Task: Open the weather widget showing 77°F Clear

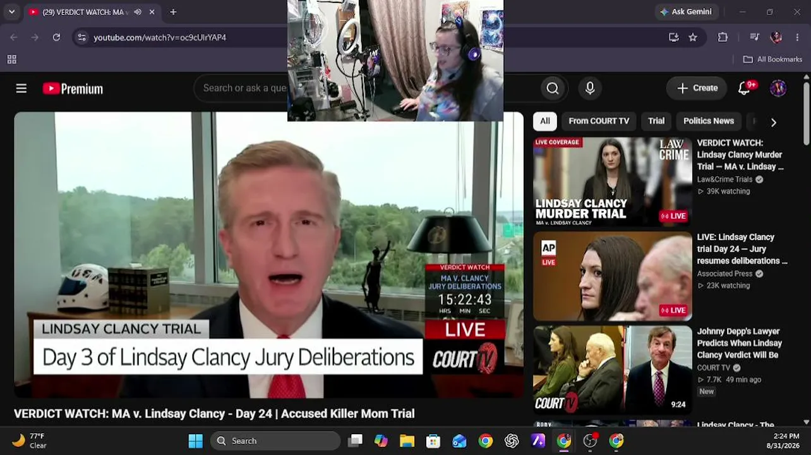Action: (x=30, y=440)
